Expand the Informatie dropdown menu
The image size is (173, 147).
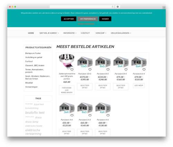click(x=70, y=33)
